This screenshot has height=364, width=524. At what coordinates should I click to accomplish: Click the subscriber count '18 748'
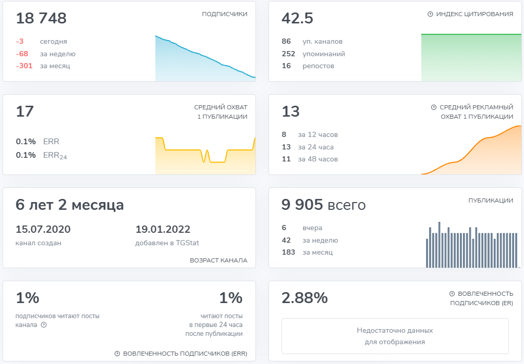tap(41, 18)
